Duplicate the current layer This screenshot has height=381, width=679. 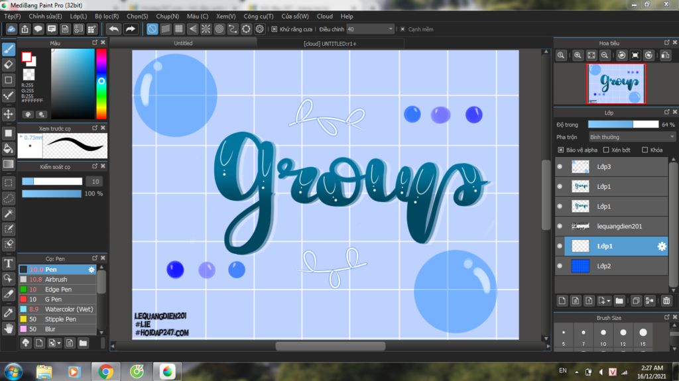pos(636,300)
